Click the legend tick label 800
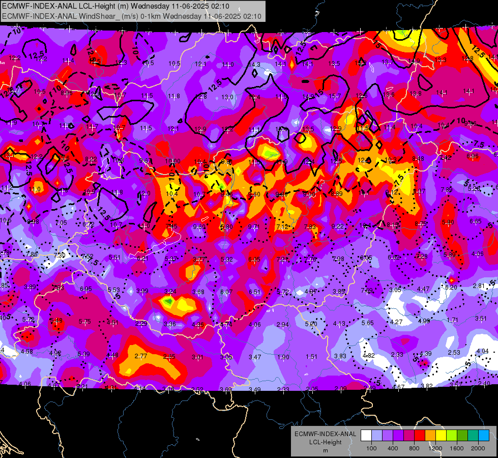498x458 pixels. pyautogui.click(x=414, y=448)
